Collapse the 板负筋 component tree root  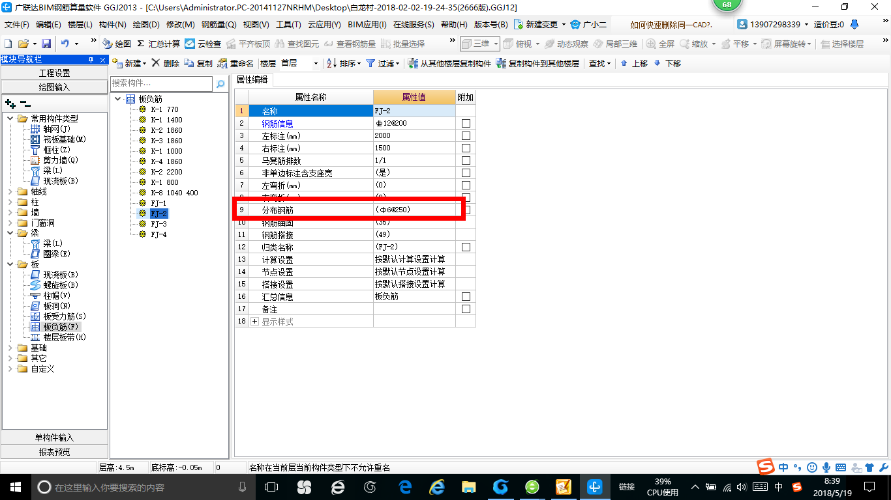pyautogui.click(x=117, y=99)
